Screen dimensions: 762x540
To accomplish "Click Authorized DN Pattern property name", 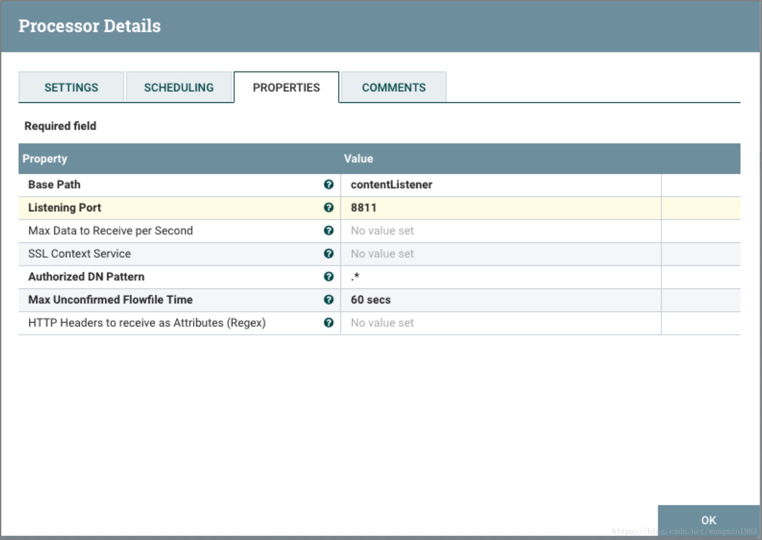I will (x=87, y=277).
